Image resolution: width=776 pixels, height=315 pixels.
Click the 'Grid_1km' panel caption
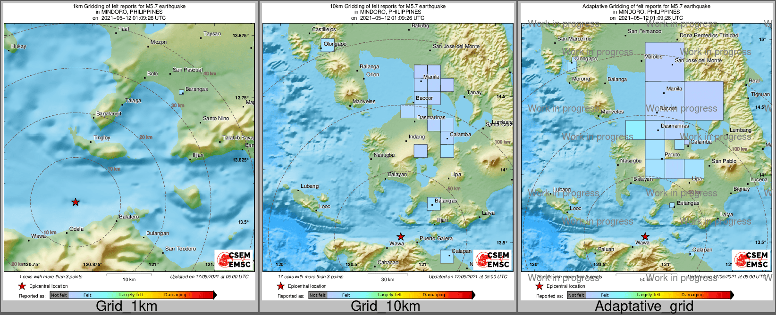(127, 306)
